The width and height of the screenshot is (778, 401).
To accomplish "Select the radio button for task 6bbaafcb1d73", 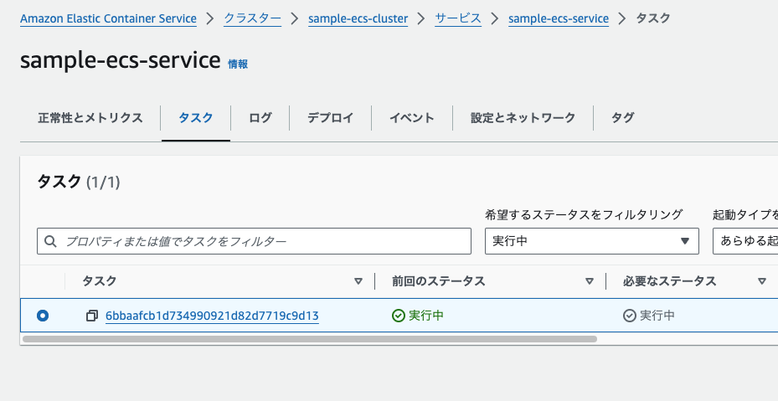I will pos(43,316).
